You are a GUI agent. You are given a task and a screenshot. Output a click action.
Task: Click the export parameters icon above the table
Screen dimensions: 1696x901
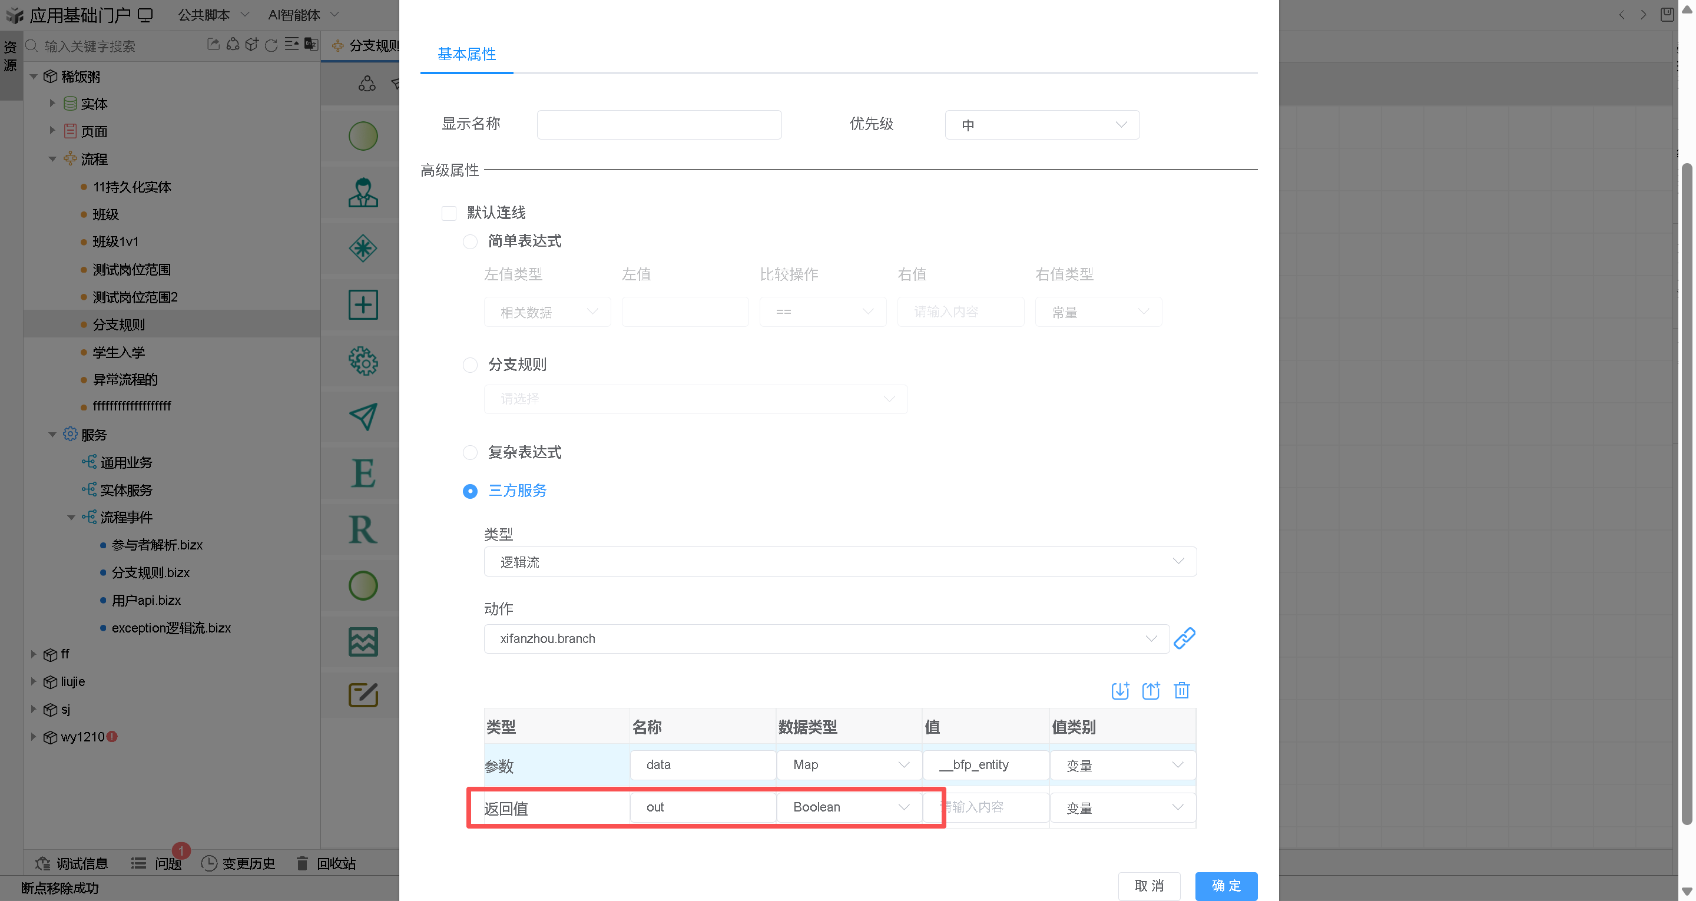click(1151, 690)
